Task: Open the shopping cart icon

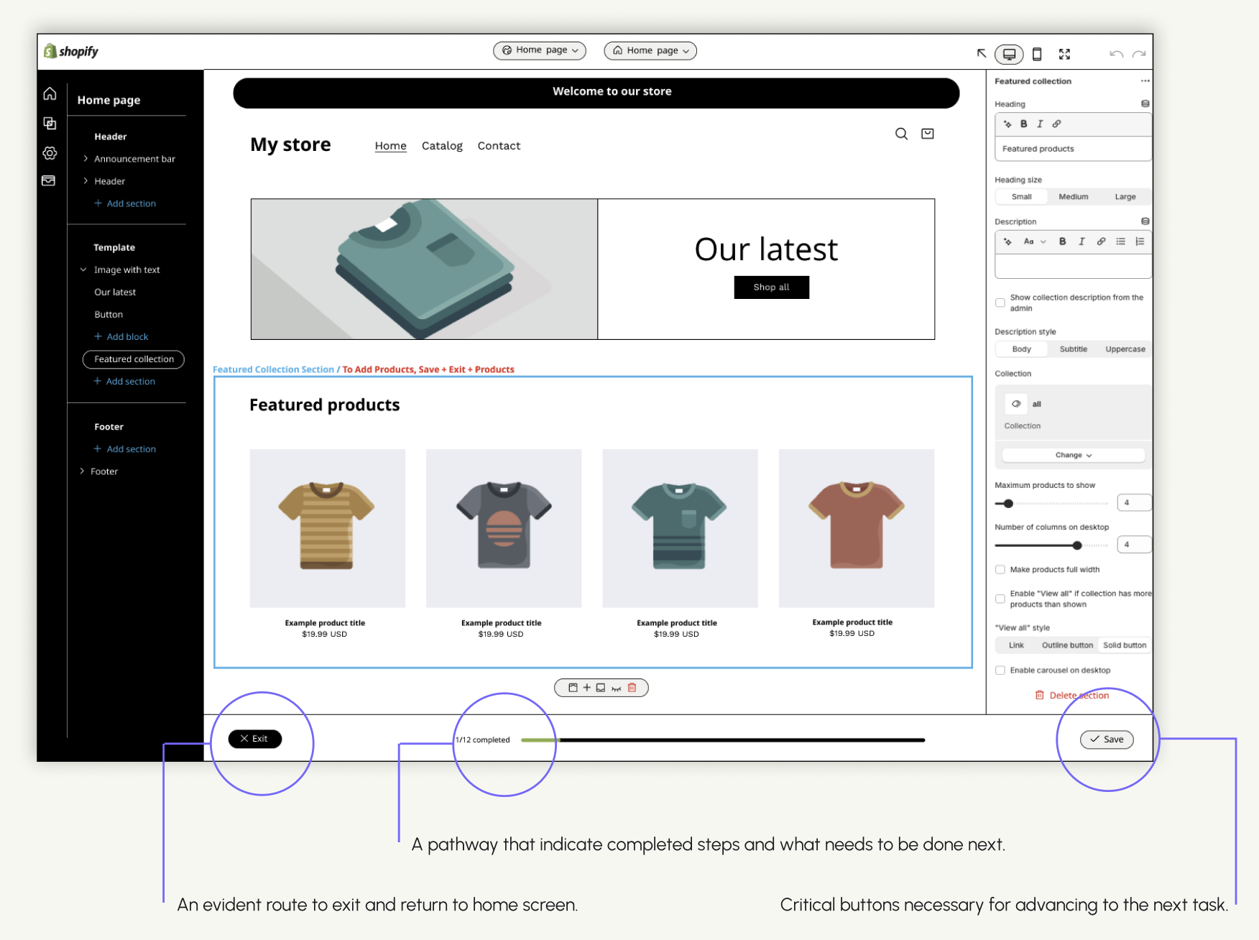Action: pyautogui.click(x=928, y=134)
